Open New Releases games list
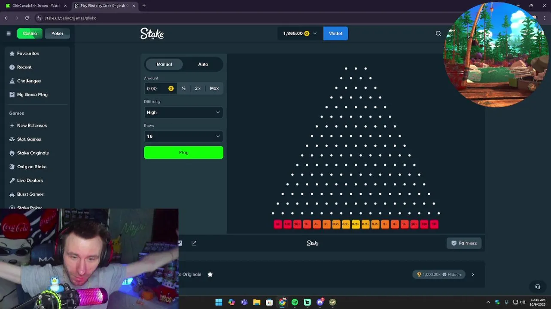551x309 pixels. pos(32,126)
